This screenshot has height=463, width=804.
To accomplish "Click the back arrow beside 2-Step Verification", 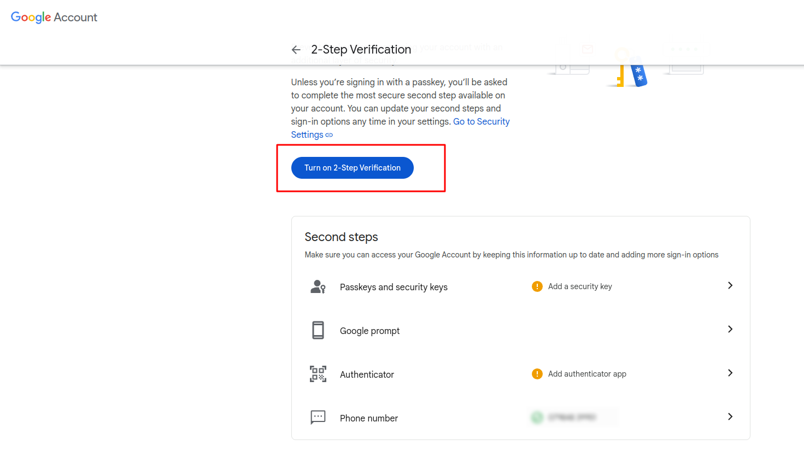I will pyautogui.click(x=296, y=50).
